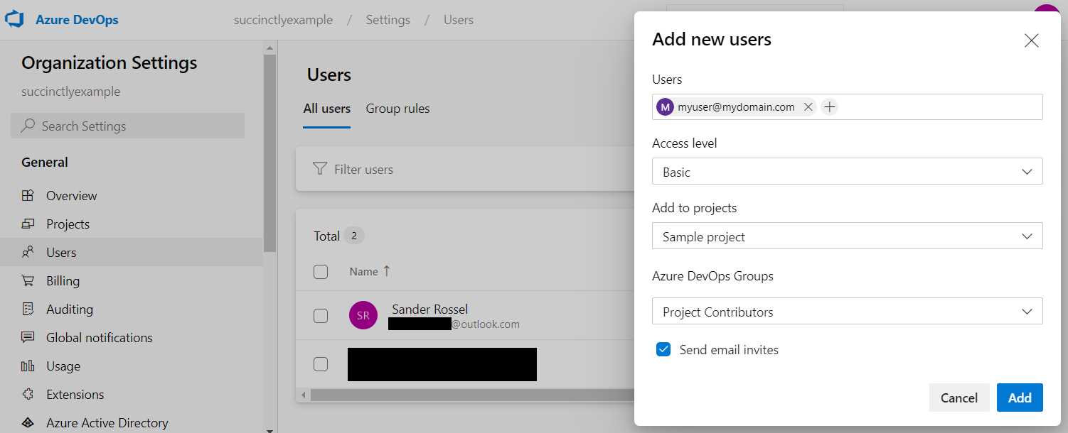Image resolution: width=1068 pixels, height=433 pixels.
Task: Switch to the Group rules tab
Action: (x=397, y=109)
